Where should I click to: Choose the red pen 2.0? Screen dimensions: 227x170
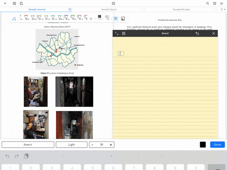[26, 17]
